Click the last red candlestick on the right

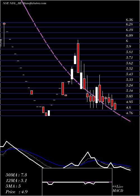click(115, 106)
